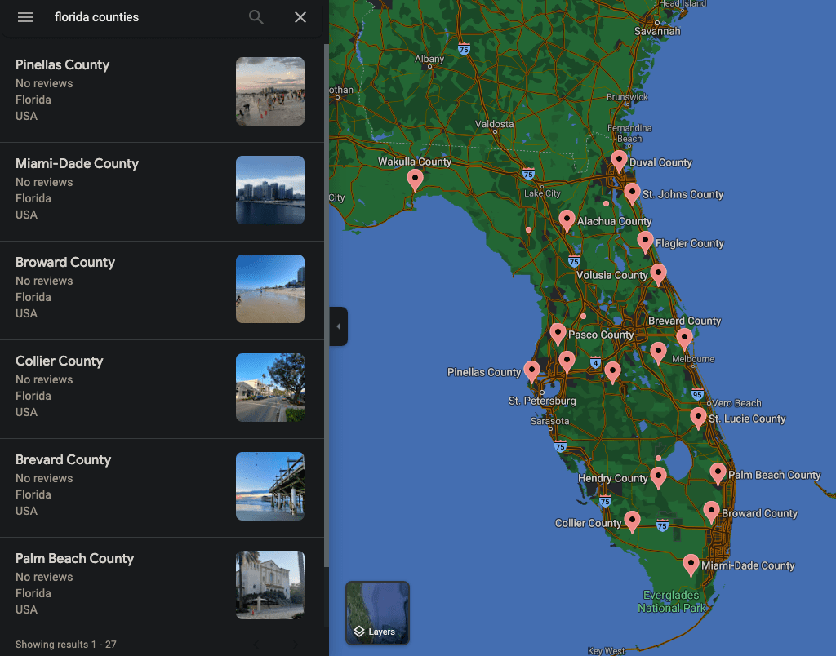The image size is (836, 656).
Task: Click the florida counties search field
Action: (x=147, y=17)
